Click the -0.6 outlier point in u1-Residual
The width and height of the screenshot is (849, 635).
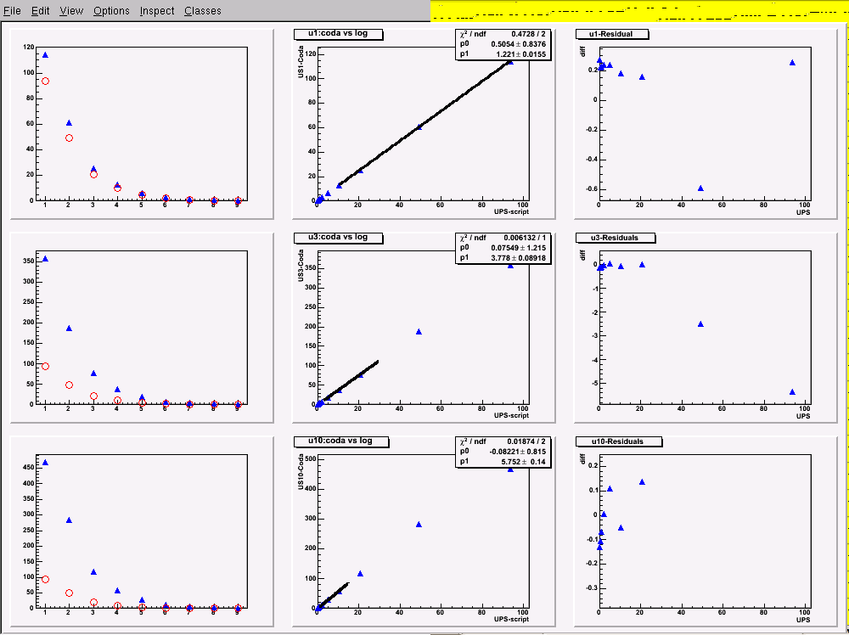tap(700, 188)
